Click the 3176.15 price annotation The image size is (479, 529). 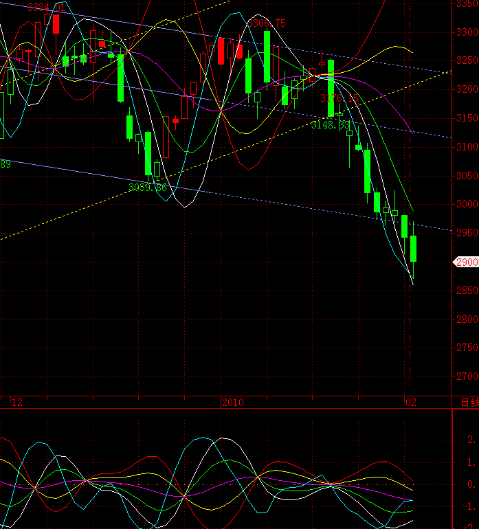[x=339, y=98]
